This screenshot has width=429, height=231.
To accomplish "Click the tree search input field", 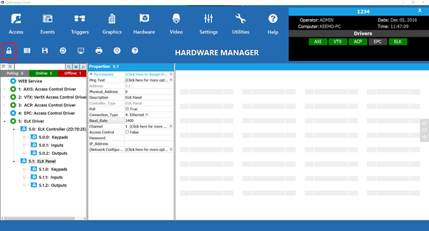I will [39, 67].
